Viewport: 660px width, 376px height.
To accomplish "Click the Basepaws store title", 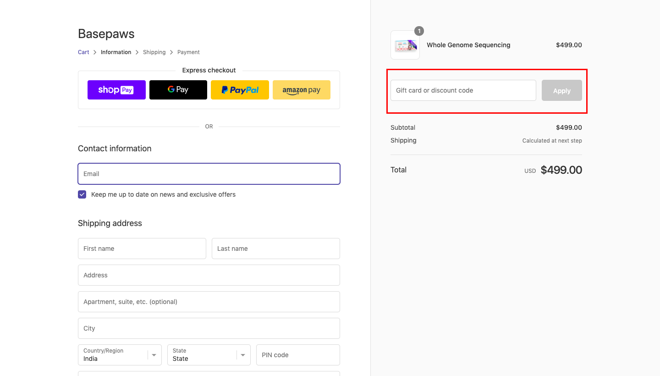I will click(106, 34).
